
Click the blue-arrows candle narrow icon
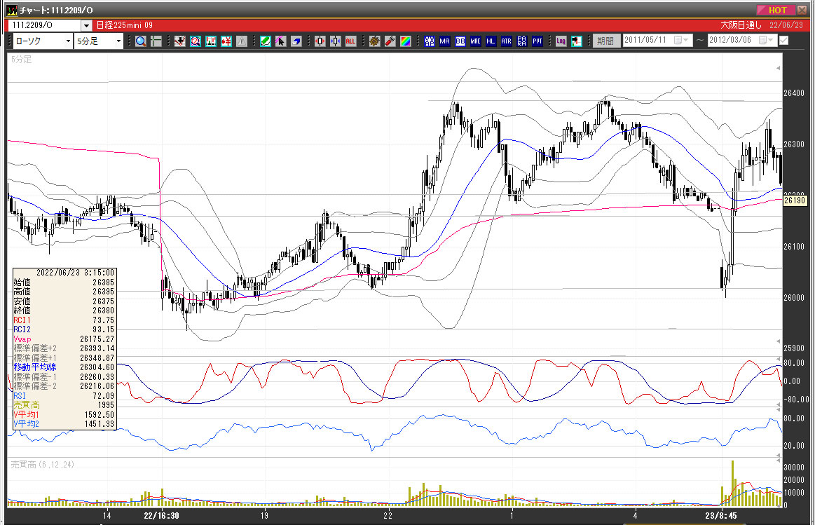[335, 41]
